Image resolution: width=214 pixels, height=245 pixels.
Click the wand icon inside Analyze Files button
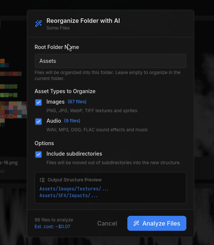136,223
